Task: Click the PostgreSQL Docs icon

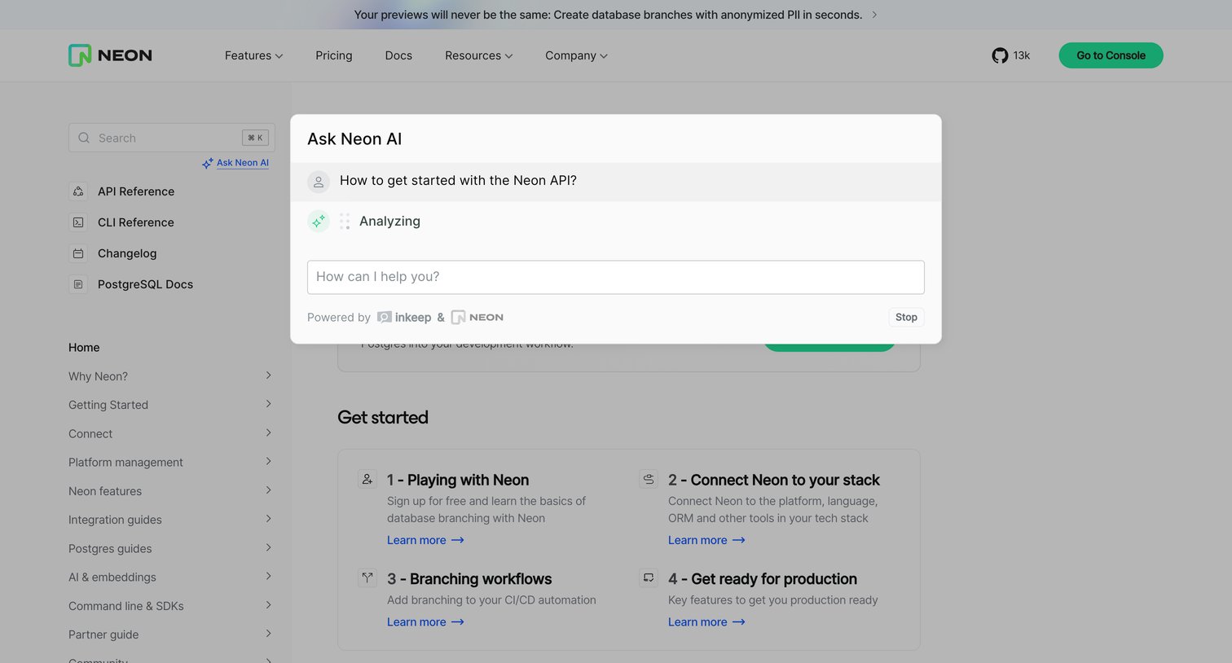Action: (x=78, y=284)
